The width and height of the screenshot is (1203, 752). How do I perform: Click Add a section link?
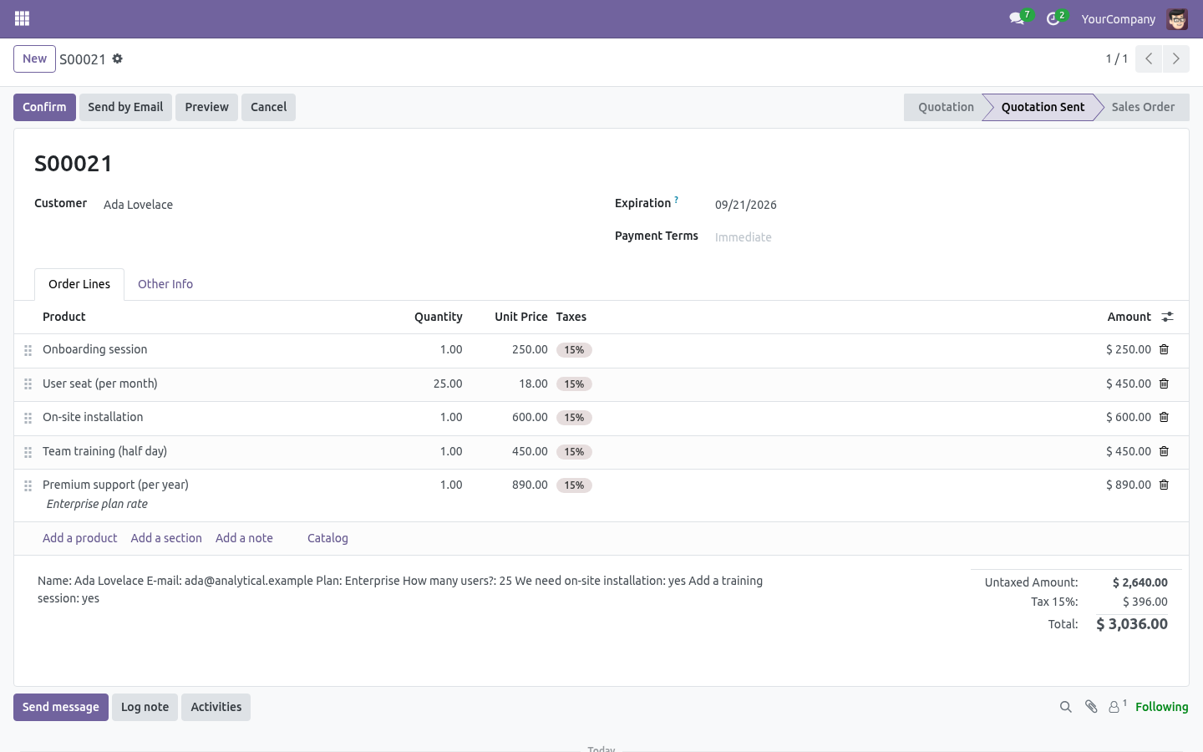pyautogui.click(x=166, y=538)
